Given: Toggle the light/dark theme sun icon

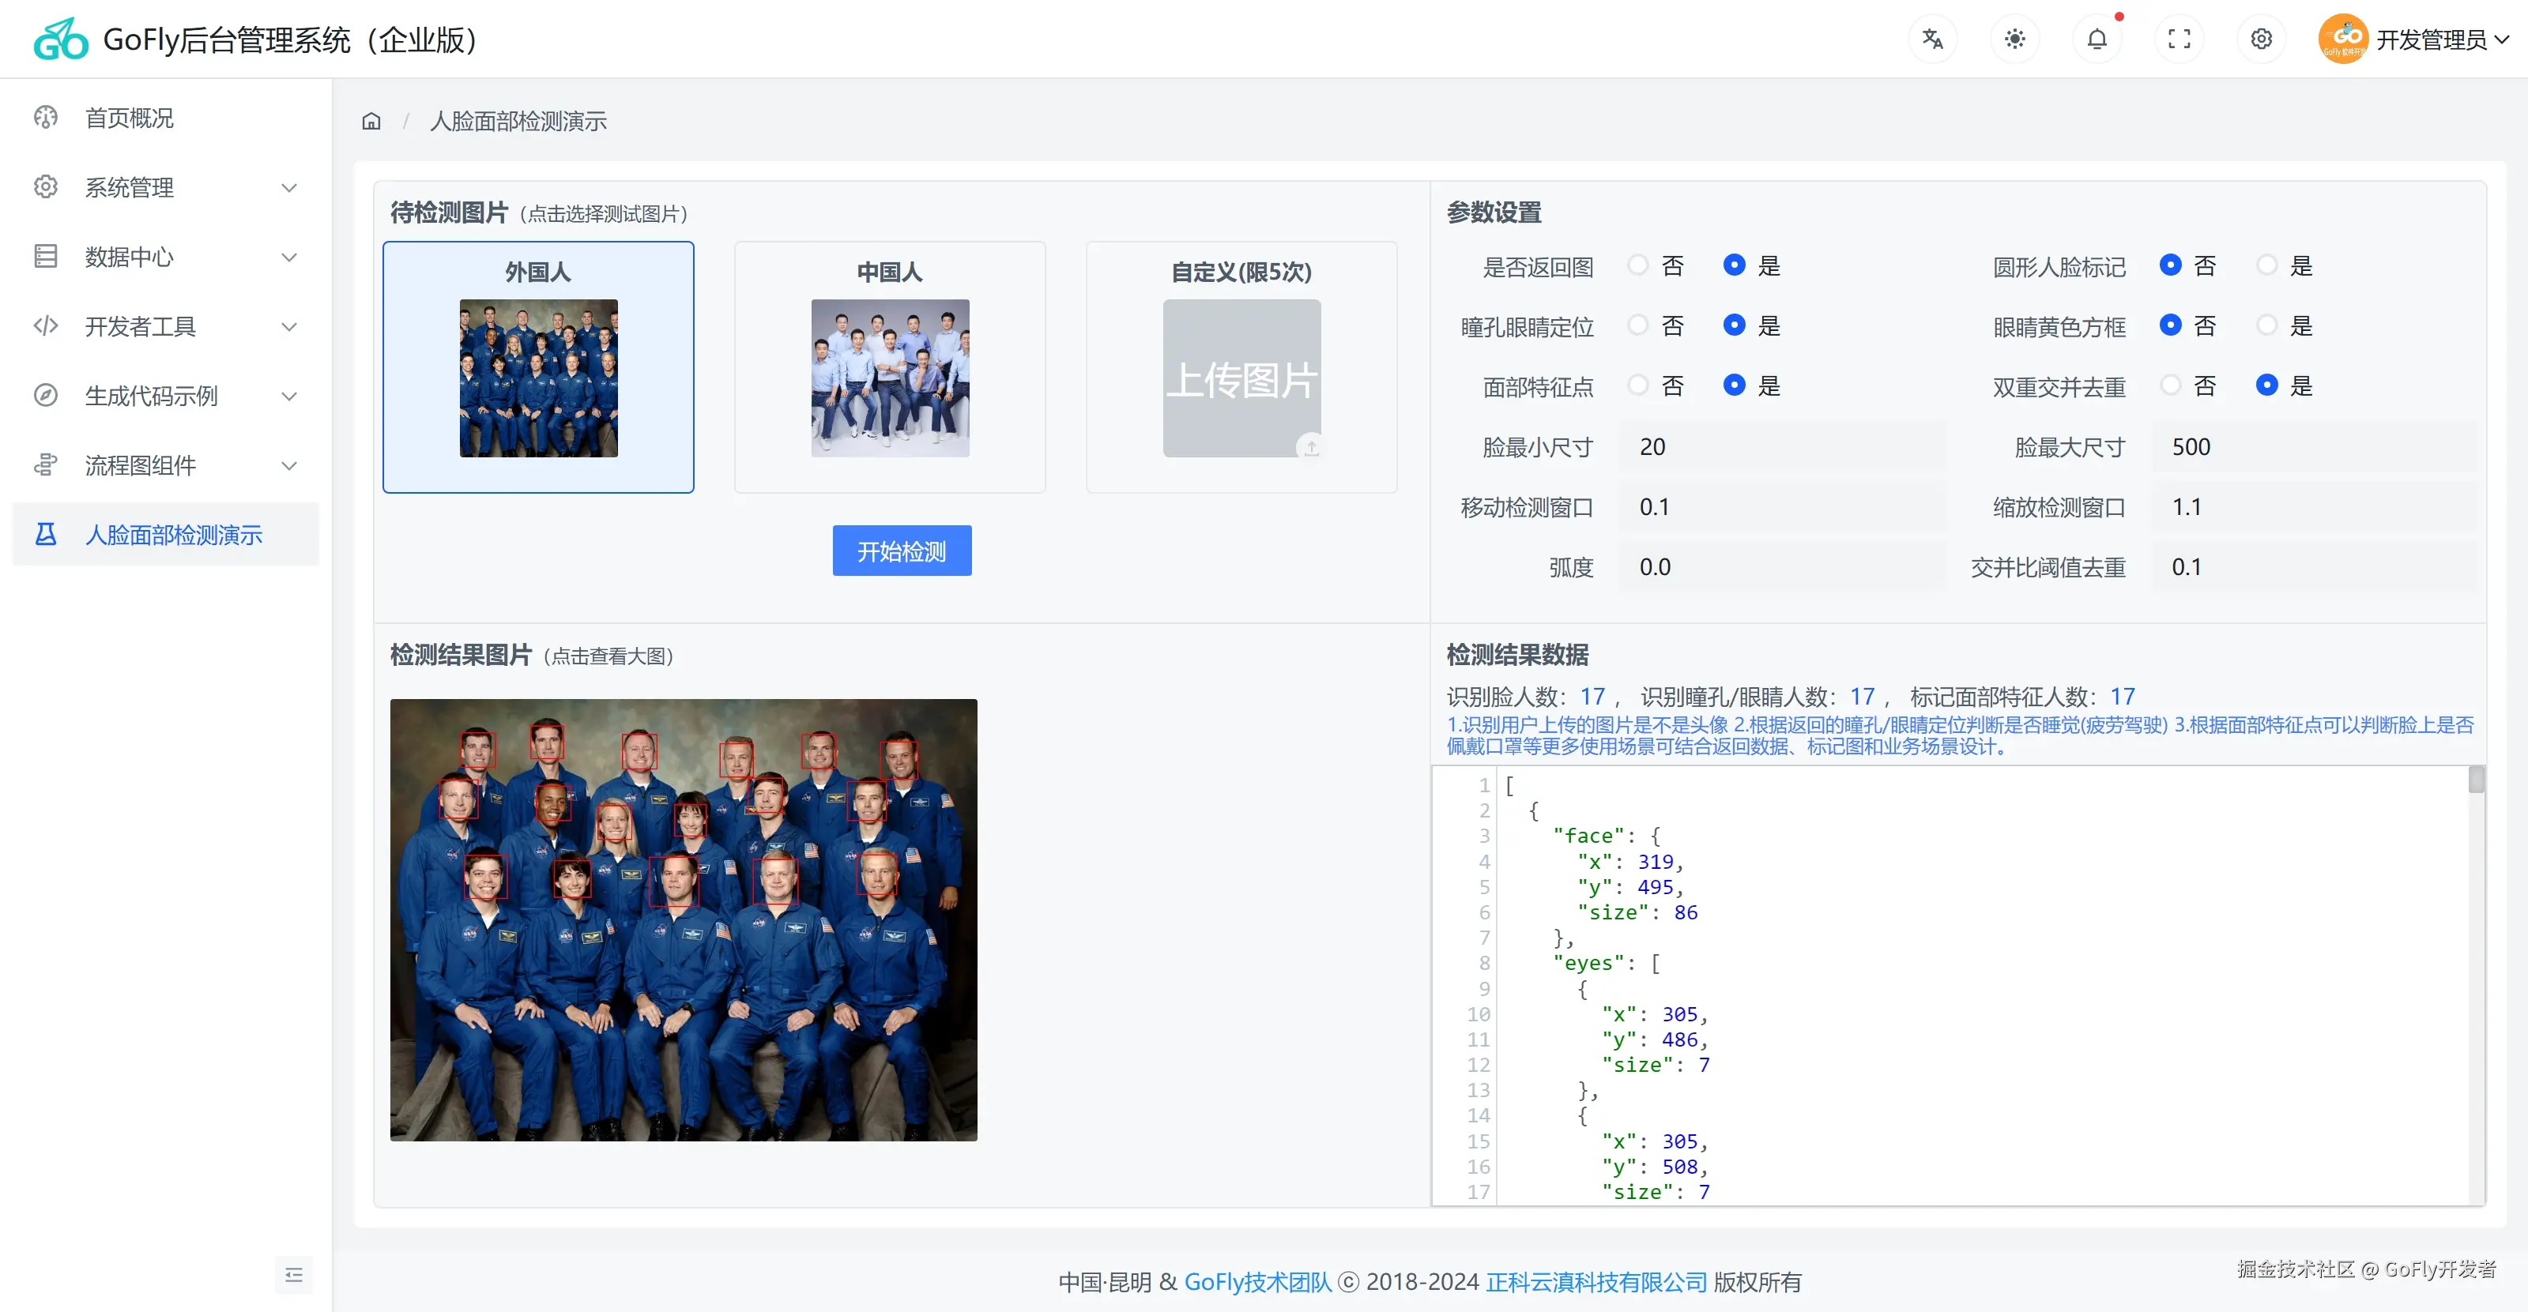Looking at the screenshot, I should point(2015,39).
